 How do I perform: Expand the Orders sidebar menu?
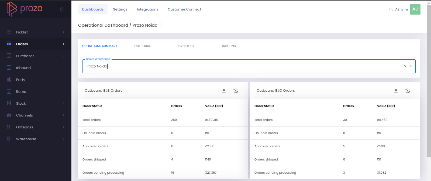35,44
